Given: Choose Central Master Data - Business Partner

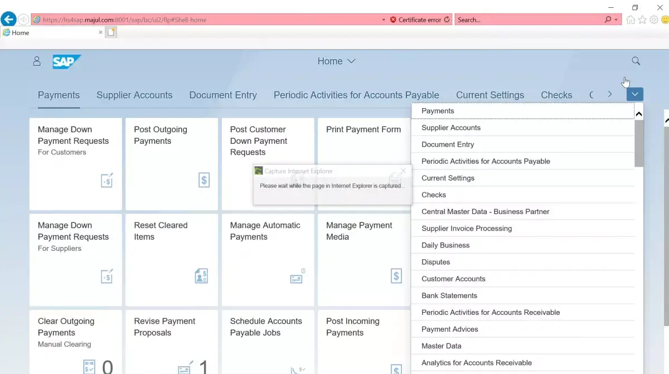Looking at the screenshot, I should click(523, 211).
